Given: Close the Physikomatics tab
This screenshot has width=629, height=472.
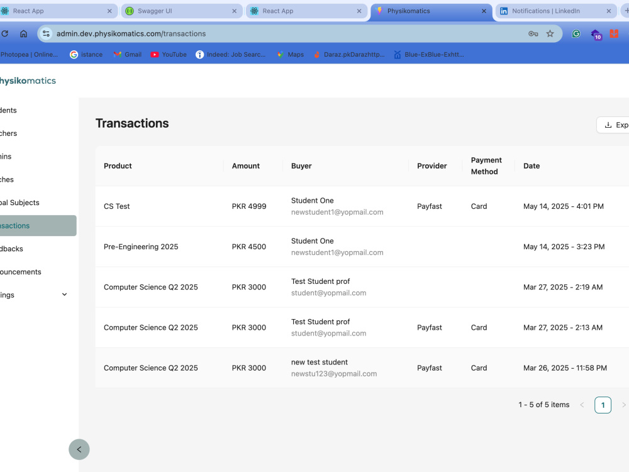Looking at the screenshot, I should pos(484,11).
